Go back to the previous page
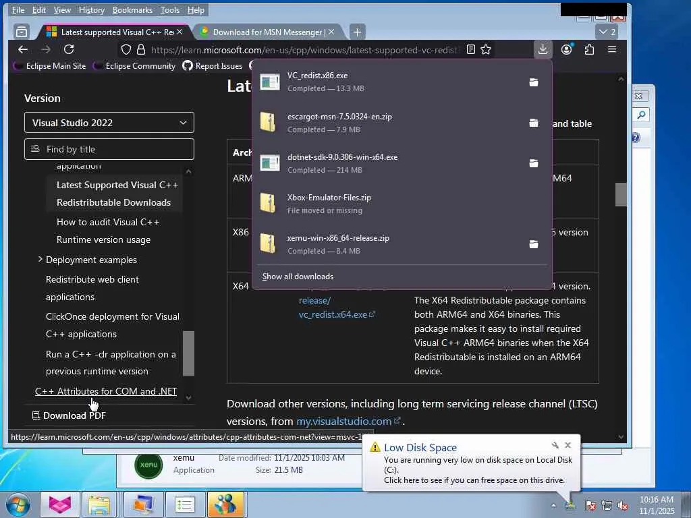 (23, 49)
